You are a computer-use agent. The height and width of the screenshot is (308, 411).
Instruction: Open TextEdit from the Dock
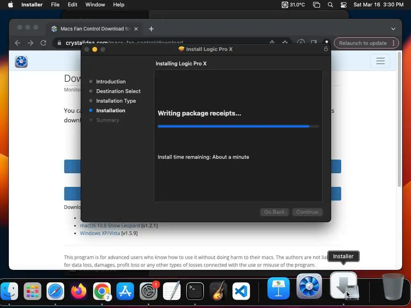(172, 291)
